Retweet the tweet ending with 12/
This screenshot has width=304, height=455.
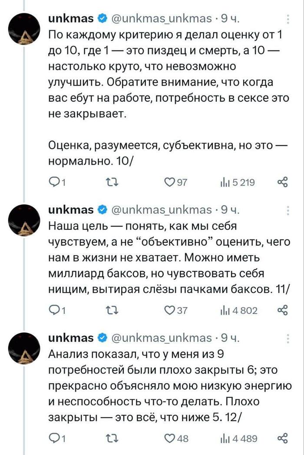point(112,439)
